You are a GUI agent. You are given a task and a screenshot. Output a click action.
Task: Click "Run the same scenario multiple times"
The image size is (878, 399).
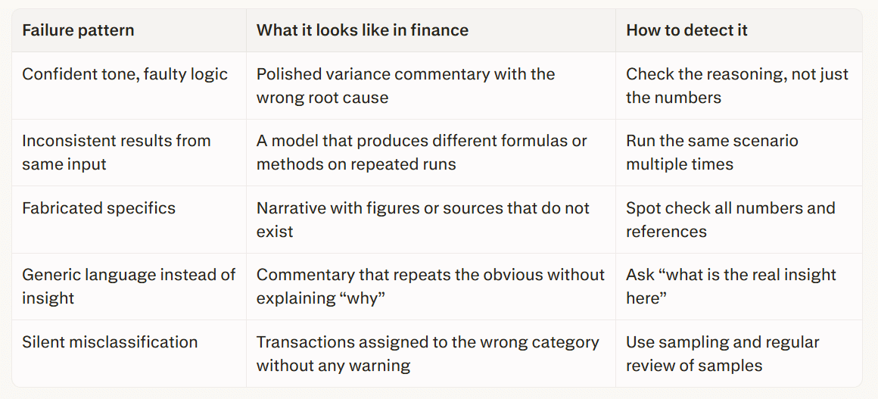click(711, 152)
